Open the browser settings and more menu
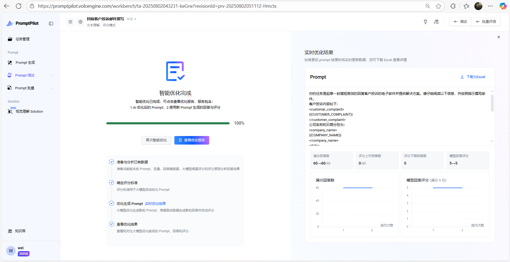Image resolution: width=510 pixels, height=262 pixels. click(490, 6)
